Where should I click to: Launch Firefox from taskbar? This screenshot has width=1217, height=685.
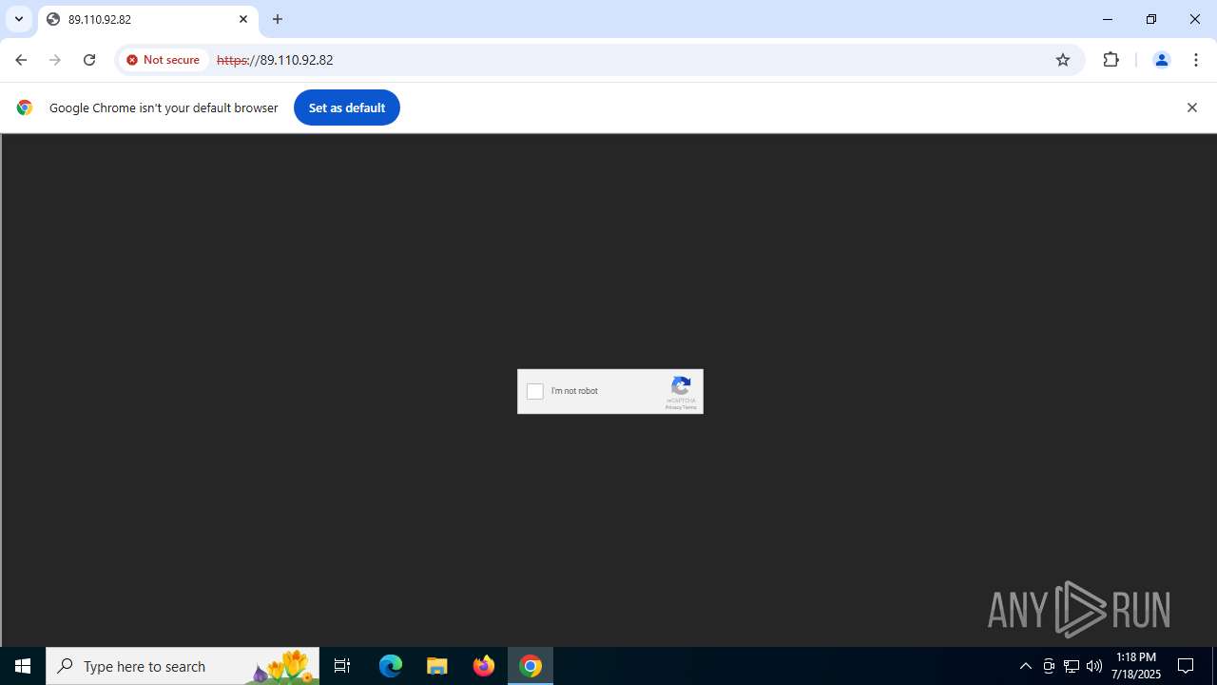[484, 666]
